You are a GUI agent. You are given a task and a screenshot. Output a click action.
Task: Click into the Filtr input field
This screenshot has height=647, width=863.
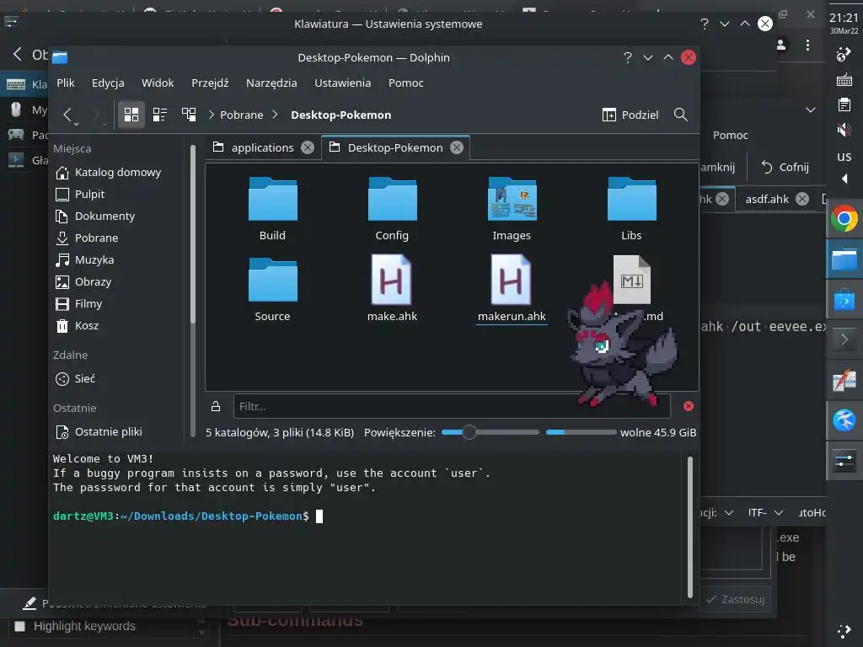pos(452,406)
